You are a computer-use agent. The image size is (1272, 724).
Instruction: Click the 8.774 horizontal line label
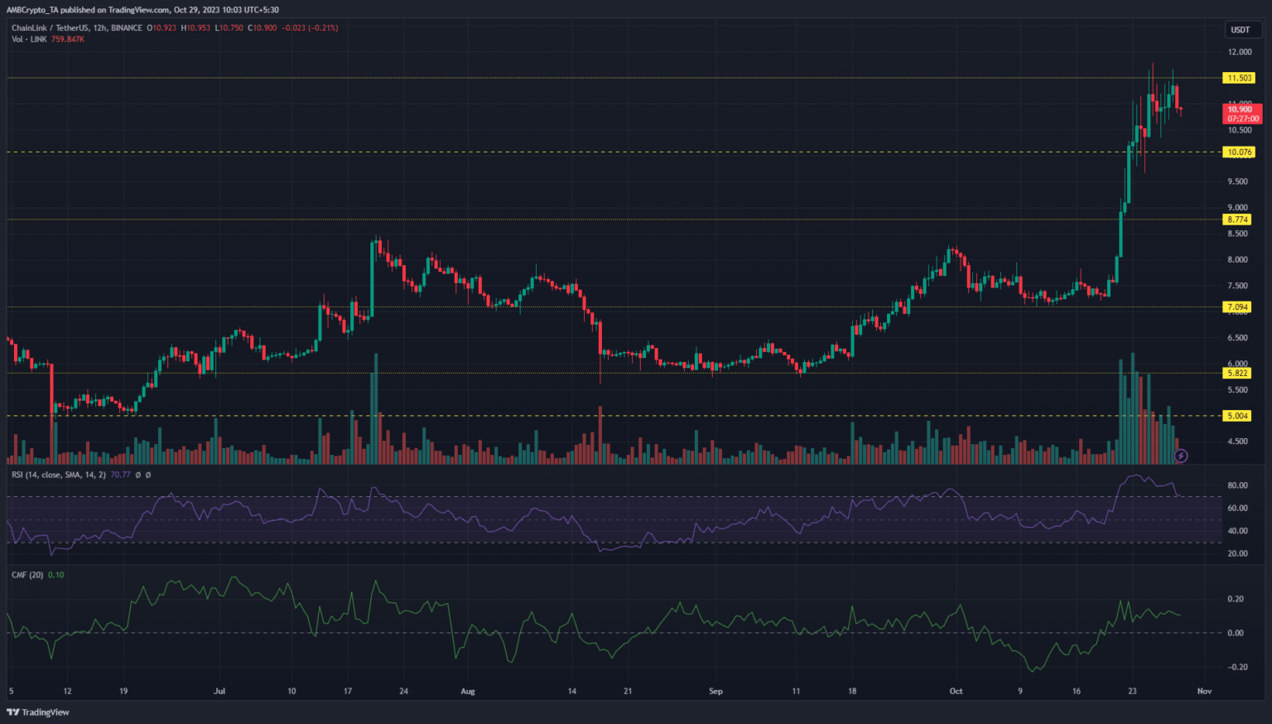(1237, 220)
